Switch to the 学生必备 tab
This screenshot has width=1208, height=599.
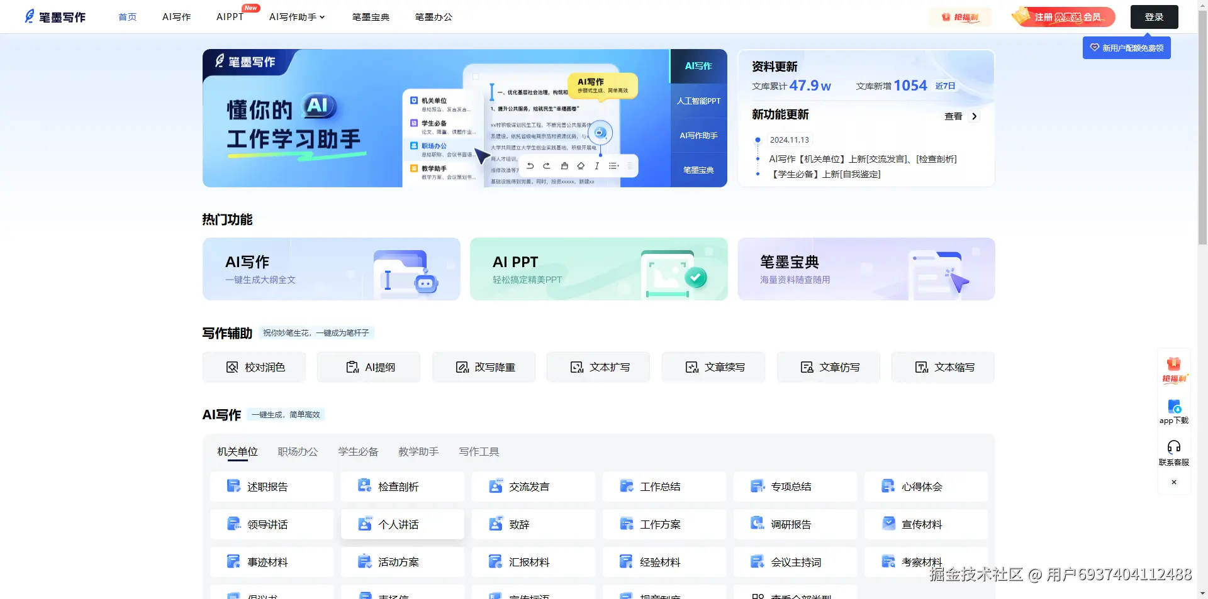pos(358,451)
